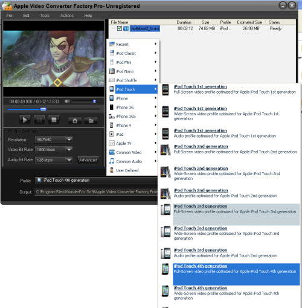
Task: Expand the iPhone 3GS submenu
Action: [x=133, y=117]
